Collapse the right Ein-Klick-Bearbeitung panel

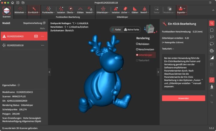tap(158, 72)
